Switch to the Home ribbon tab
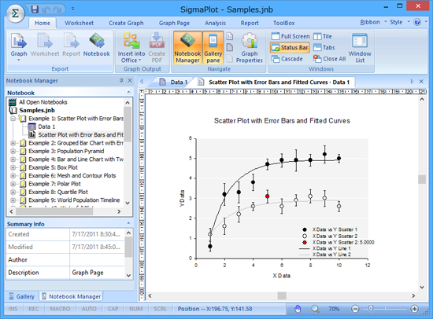Screen dimensions: 433x319 click(43, 23)
